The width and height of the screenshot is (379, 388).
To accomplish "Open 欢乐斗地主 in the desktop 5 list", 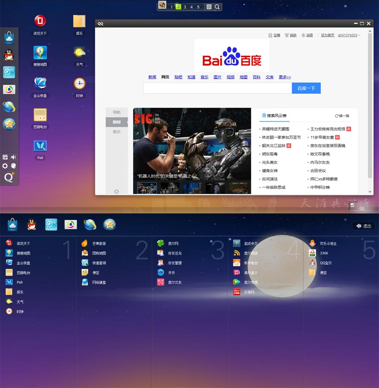I will click(x=323, y=243).
